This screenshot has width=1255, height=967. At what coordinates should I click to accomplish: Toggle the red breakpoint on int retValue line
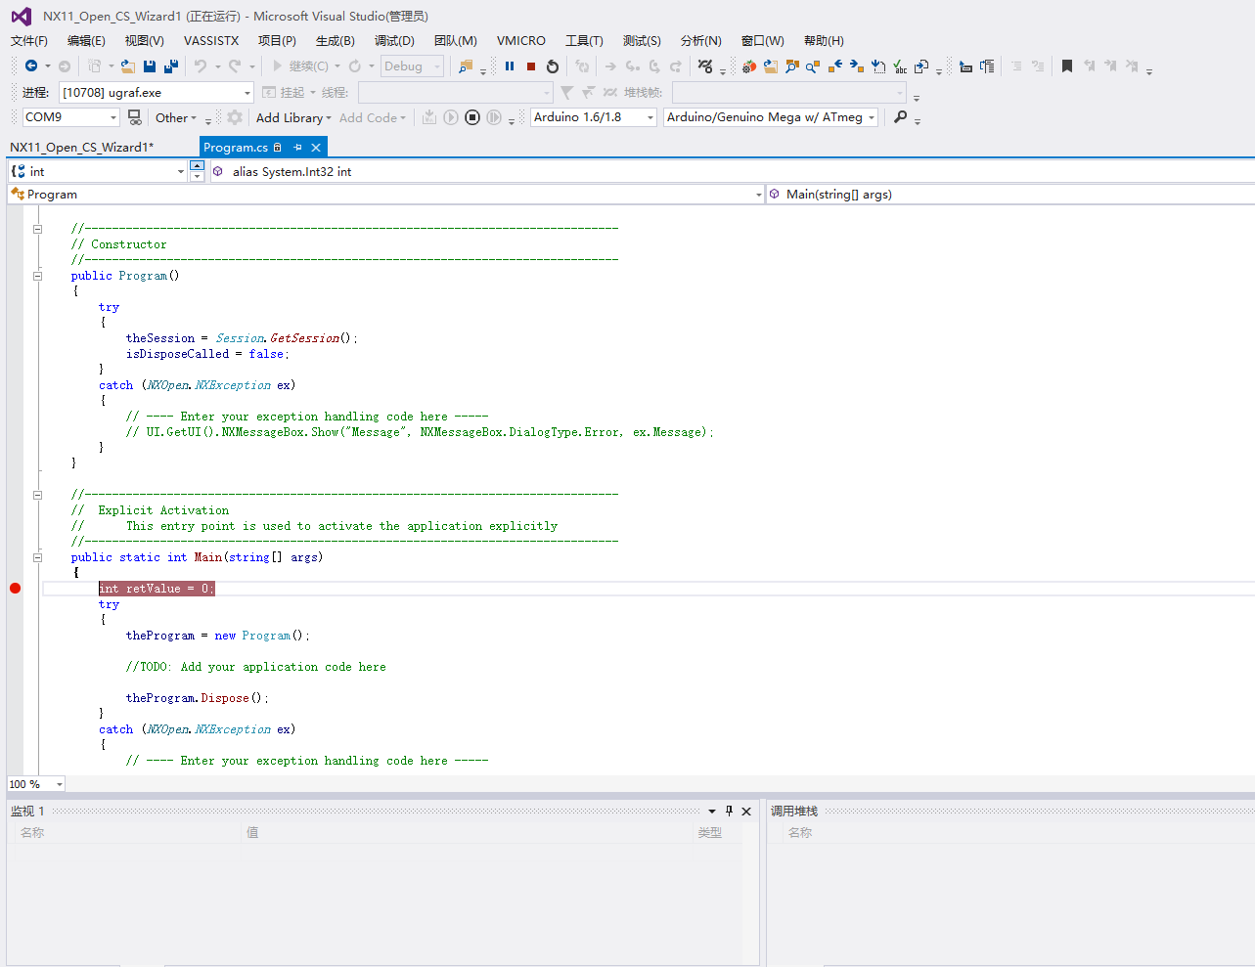pos(14,588)
